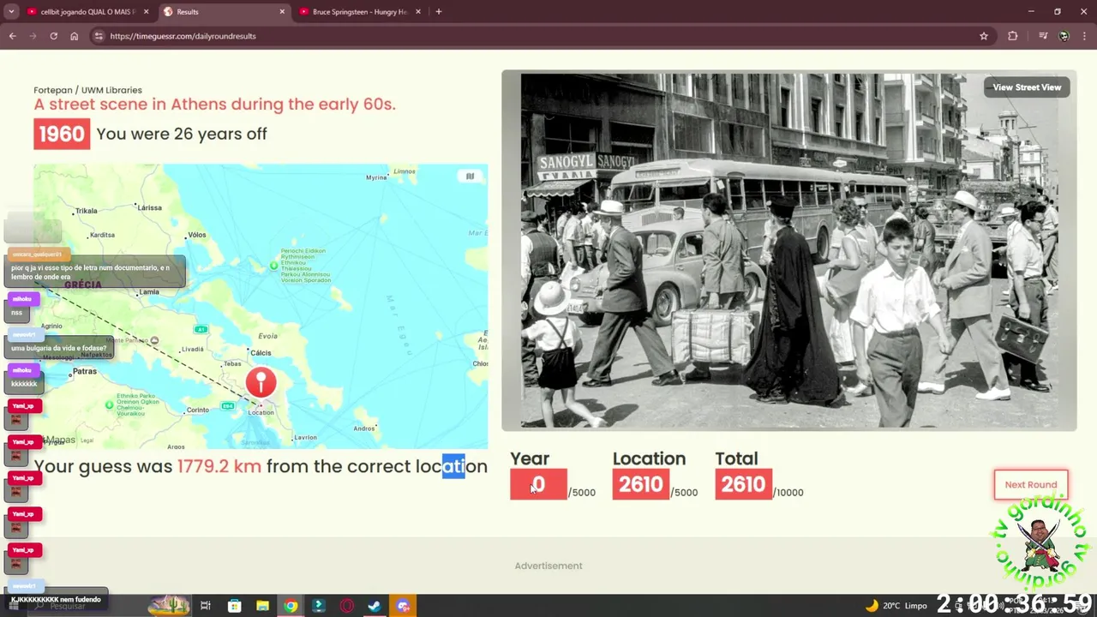
Task: View site information icon in address bar
Action: 99,36
